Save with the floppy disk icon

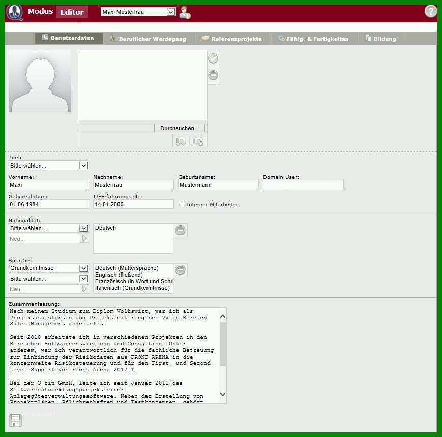pos(15,420)
